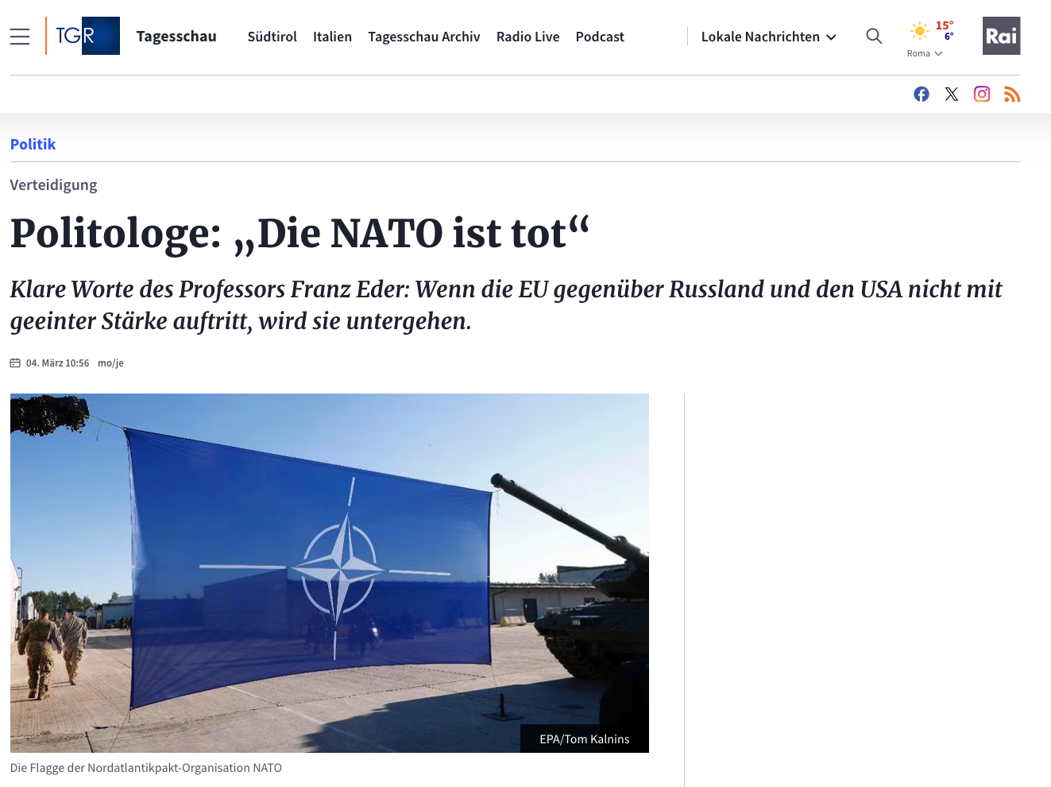Click the TGR logo
Image resolution: width=1051 pixels, height=787 pixels.
pos(83,36)
